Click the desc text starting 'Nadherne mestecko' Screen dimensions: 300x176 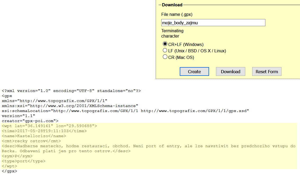(148, 146)
